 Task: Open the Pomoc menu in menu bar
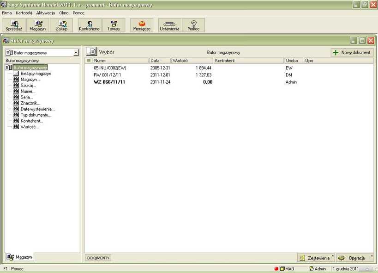click(78, 13)
